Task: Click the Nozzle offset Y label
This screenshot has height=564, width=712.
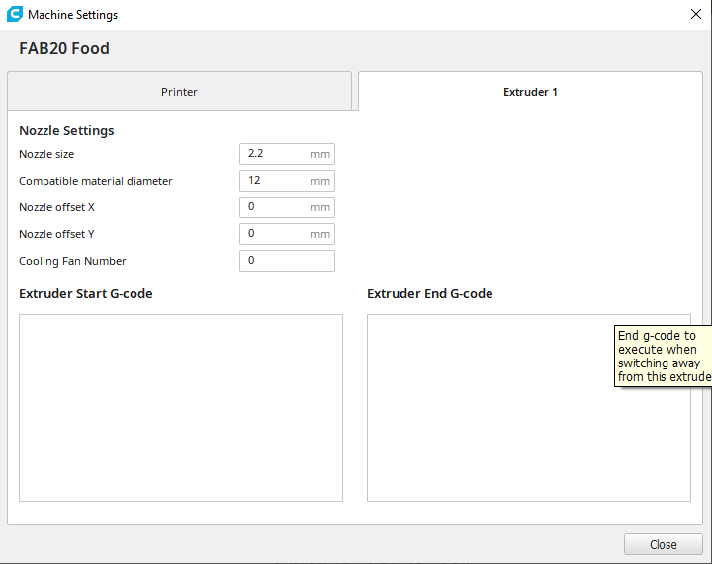Action: click(56, 234)
